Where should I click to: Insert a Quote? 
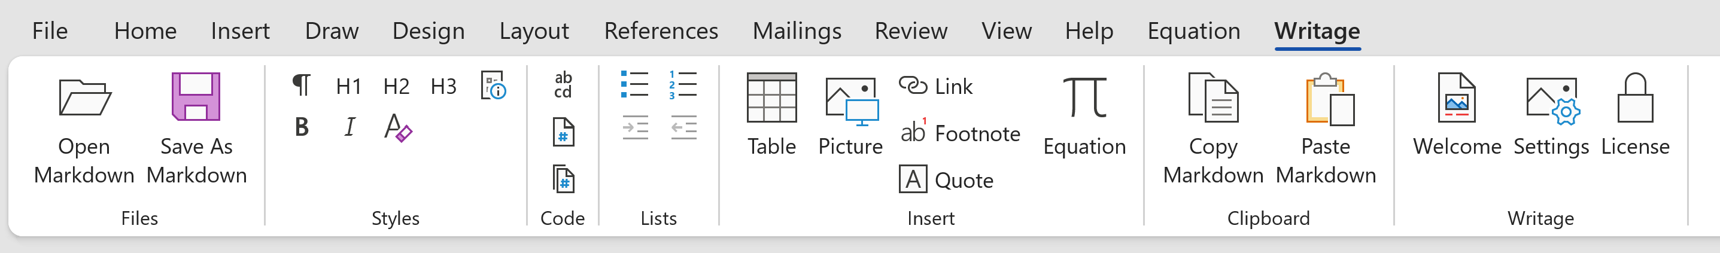pos(946,179)
